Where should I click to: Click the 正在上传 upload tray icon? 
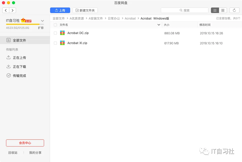pyautogui.click(x=9, y=57)
